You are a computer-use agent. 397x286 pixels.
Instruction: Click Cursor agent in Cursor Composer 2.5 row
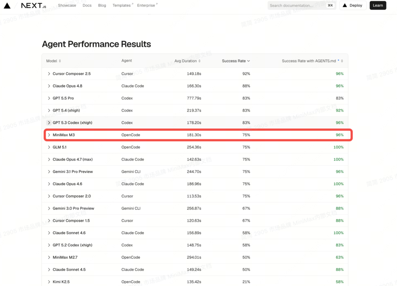(127, 74)
